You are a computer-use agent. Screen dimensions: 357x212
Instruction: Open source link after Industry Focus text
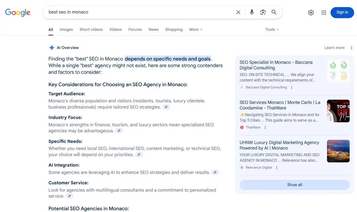[119, 131]
